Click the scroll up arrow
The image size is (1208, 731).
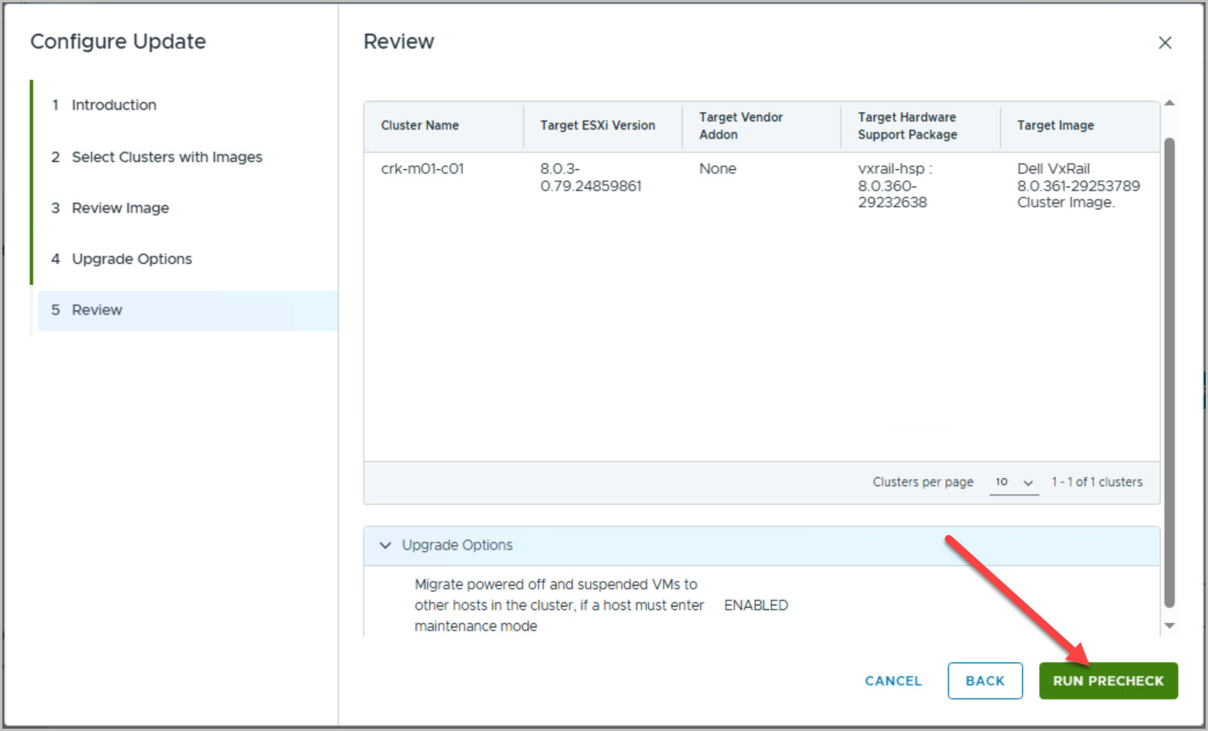click(1169, 103)
